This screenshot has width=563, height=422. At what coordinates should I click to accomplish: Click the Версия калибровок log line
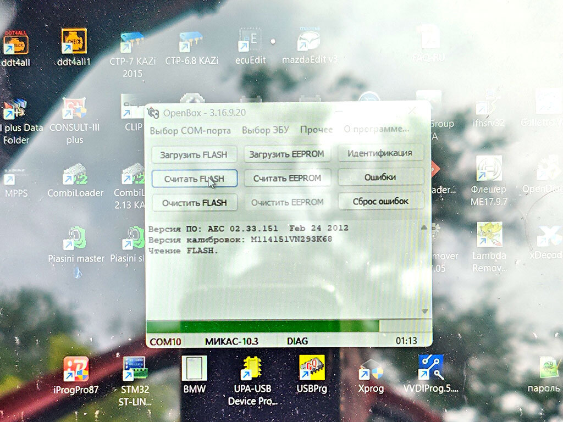[240, 240]
